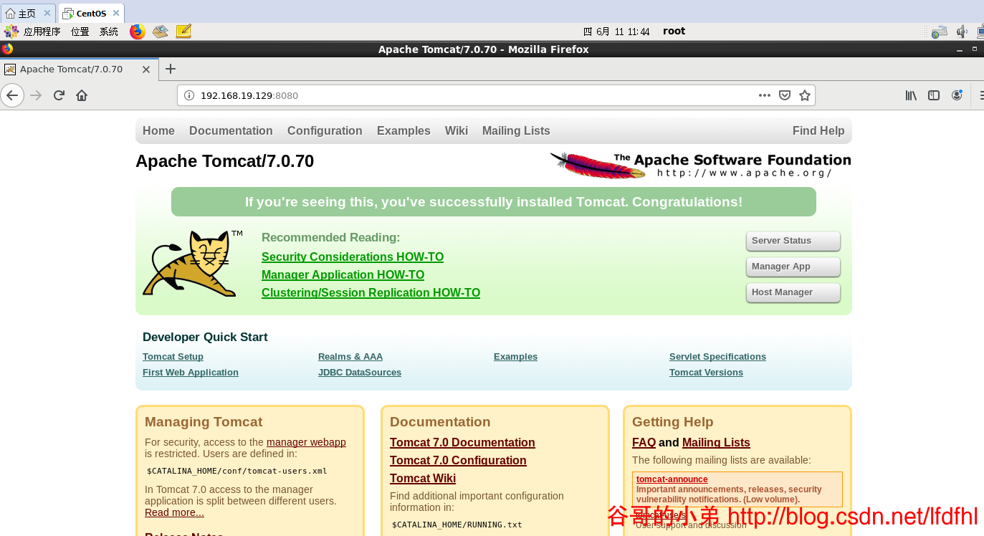Open the tomcat-announce mailing list link
Screen dimensions: 984x536
click(672, 479)
